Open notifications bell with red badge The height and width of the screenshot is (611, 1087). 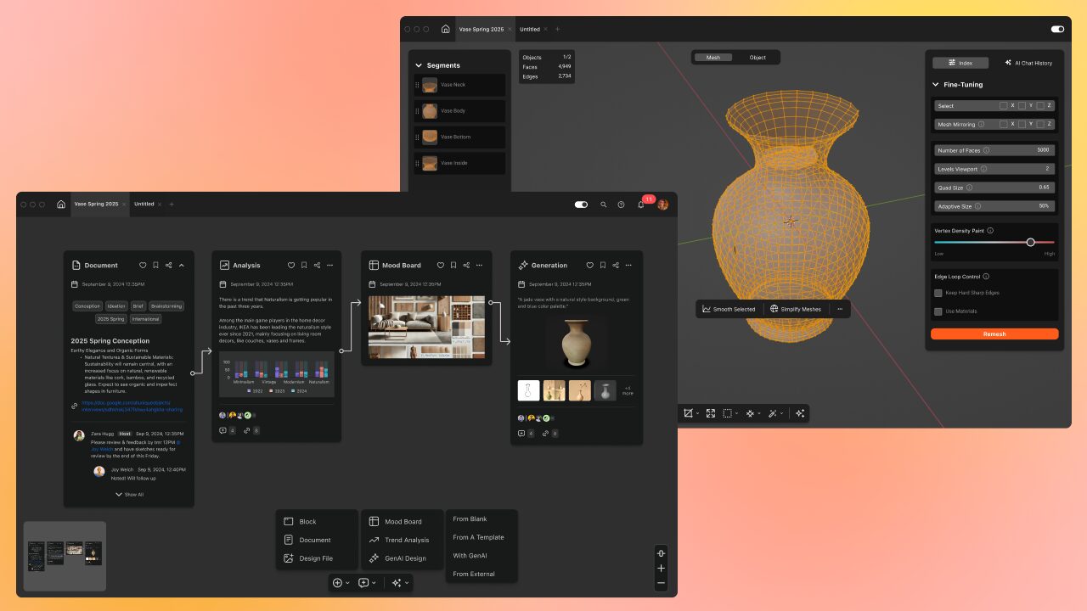[x=641, y=205]
